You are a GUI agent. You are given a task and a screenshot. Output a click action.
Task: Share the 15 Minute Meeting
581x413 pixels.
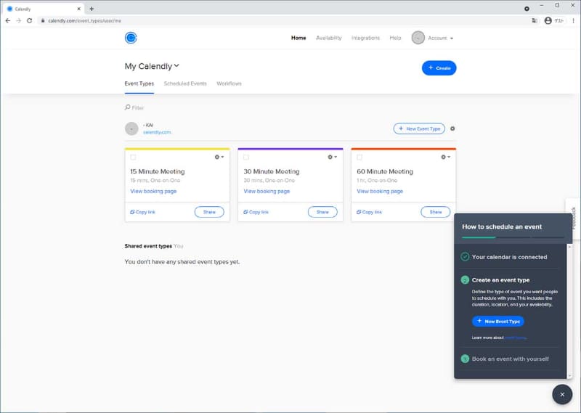209,212
